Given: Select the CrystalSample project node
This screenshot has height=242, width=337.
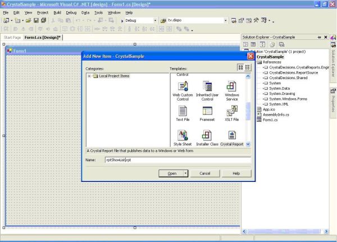Looking at the screenshot, I should tap(270, 57).
